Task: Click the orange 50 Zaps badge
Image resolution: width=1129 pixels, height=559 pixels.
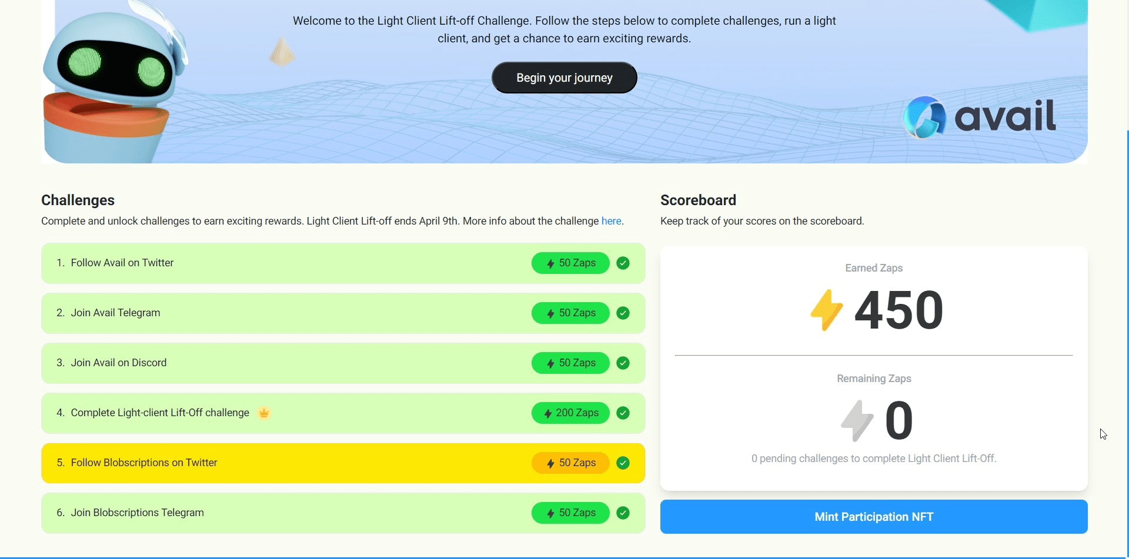Action: 570,463
